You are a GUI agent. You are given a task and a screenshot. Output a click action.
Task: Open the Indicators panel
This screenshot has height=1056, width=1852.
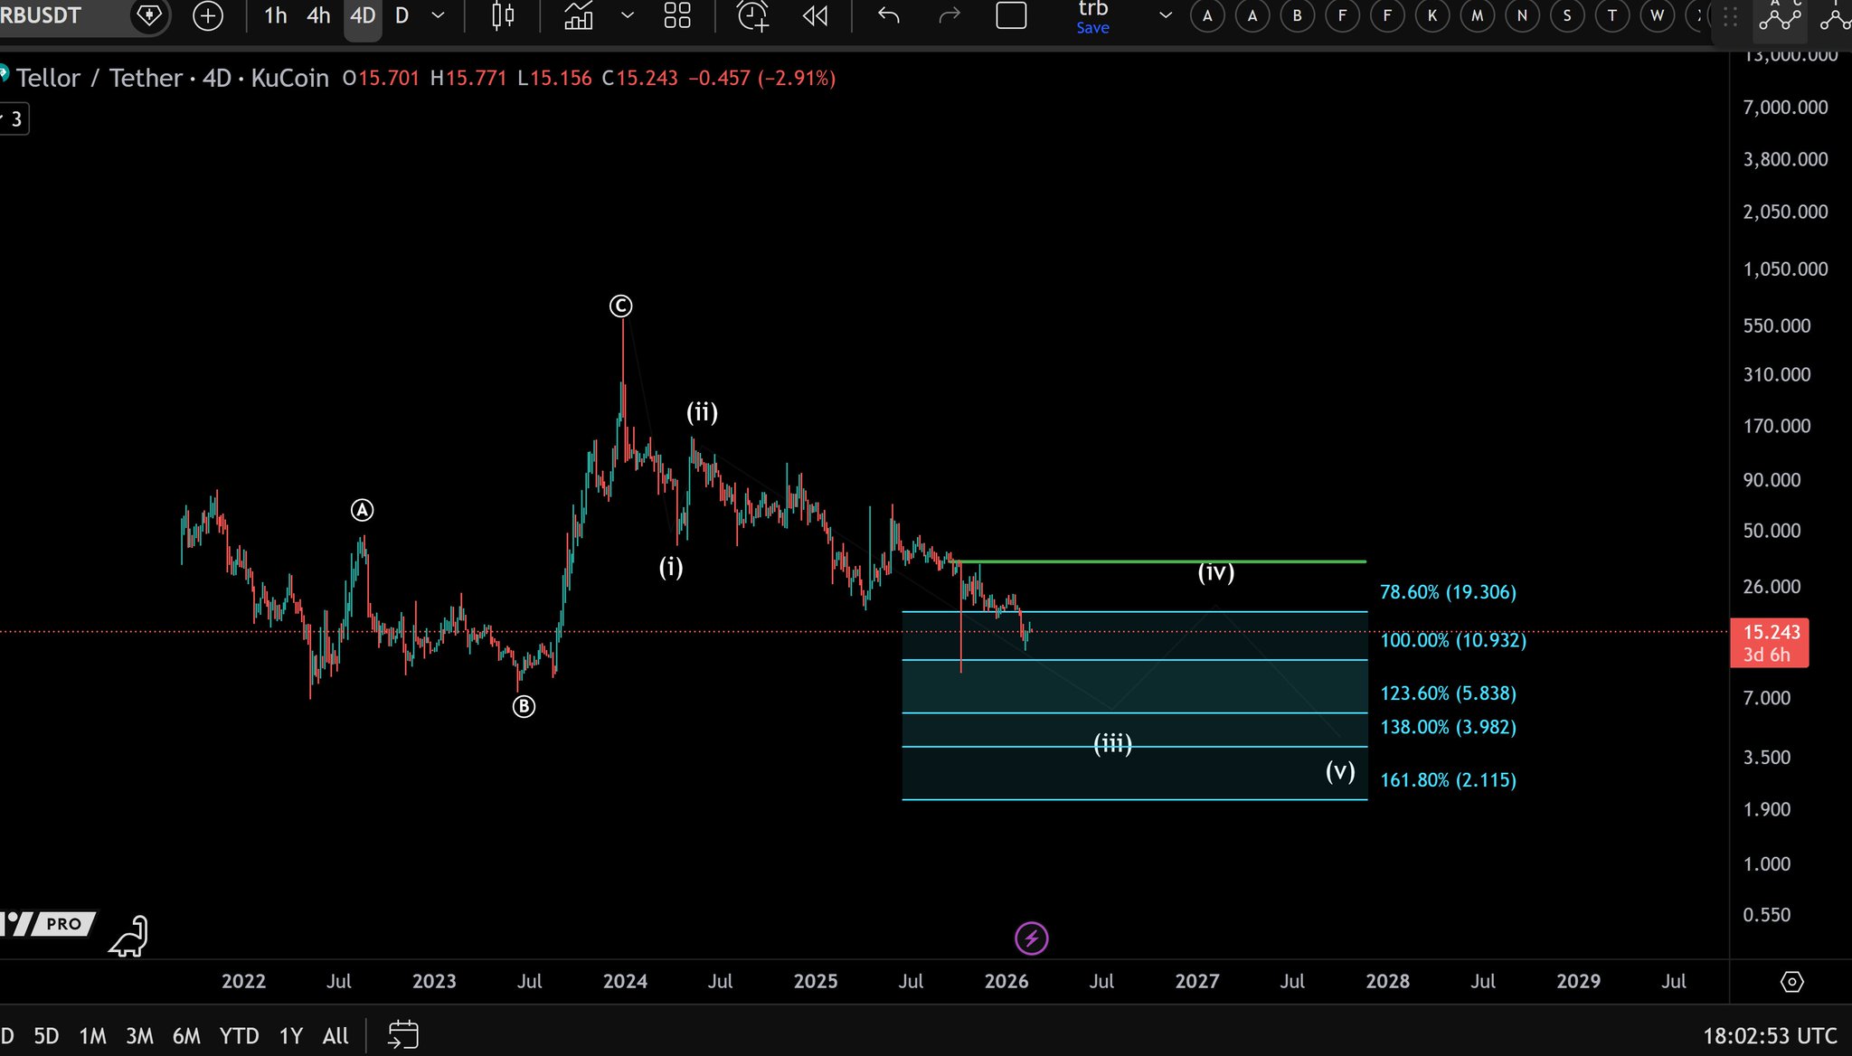pos(579,15)
